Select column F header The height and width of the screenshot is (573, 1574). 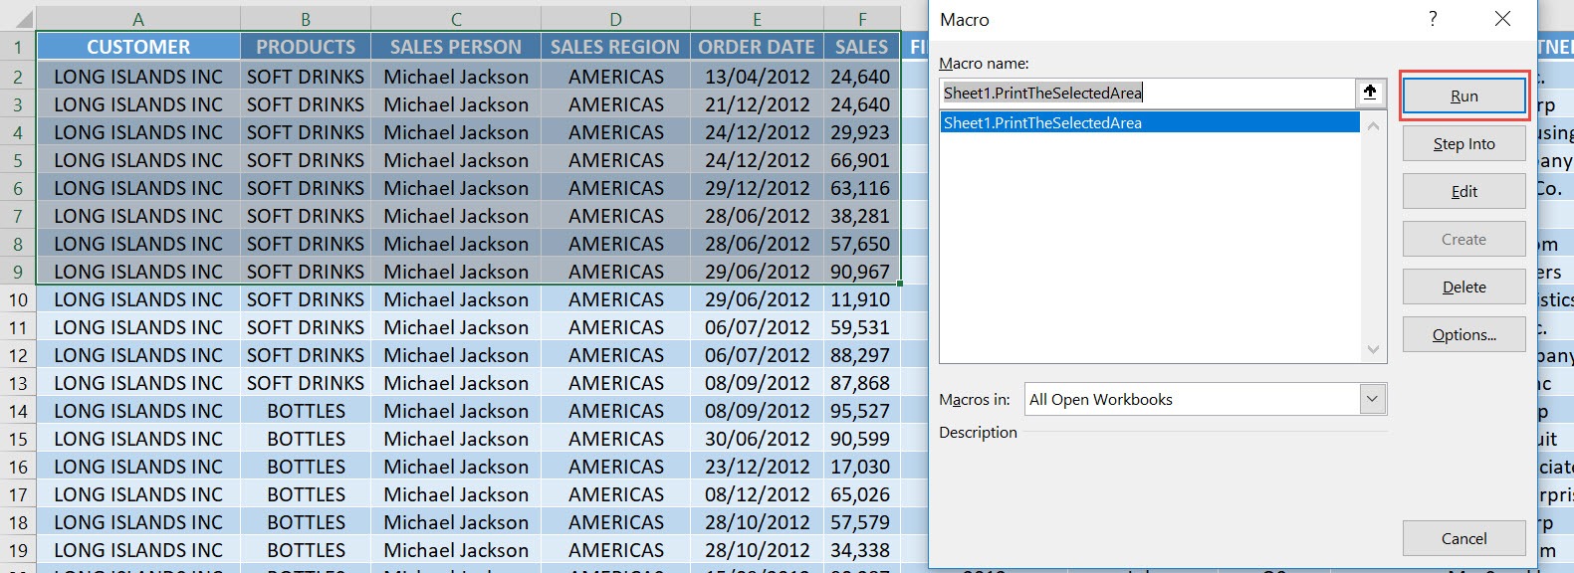click(862, 19)
